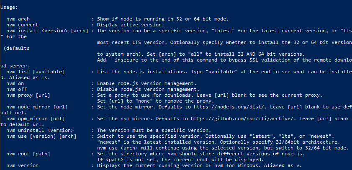This screenshot has width=352, height=170.
Task: Click the "nvm off" command text
Action: tap(17, 90)
